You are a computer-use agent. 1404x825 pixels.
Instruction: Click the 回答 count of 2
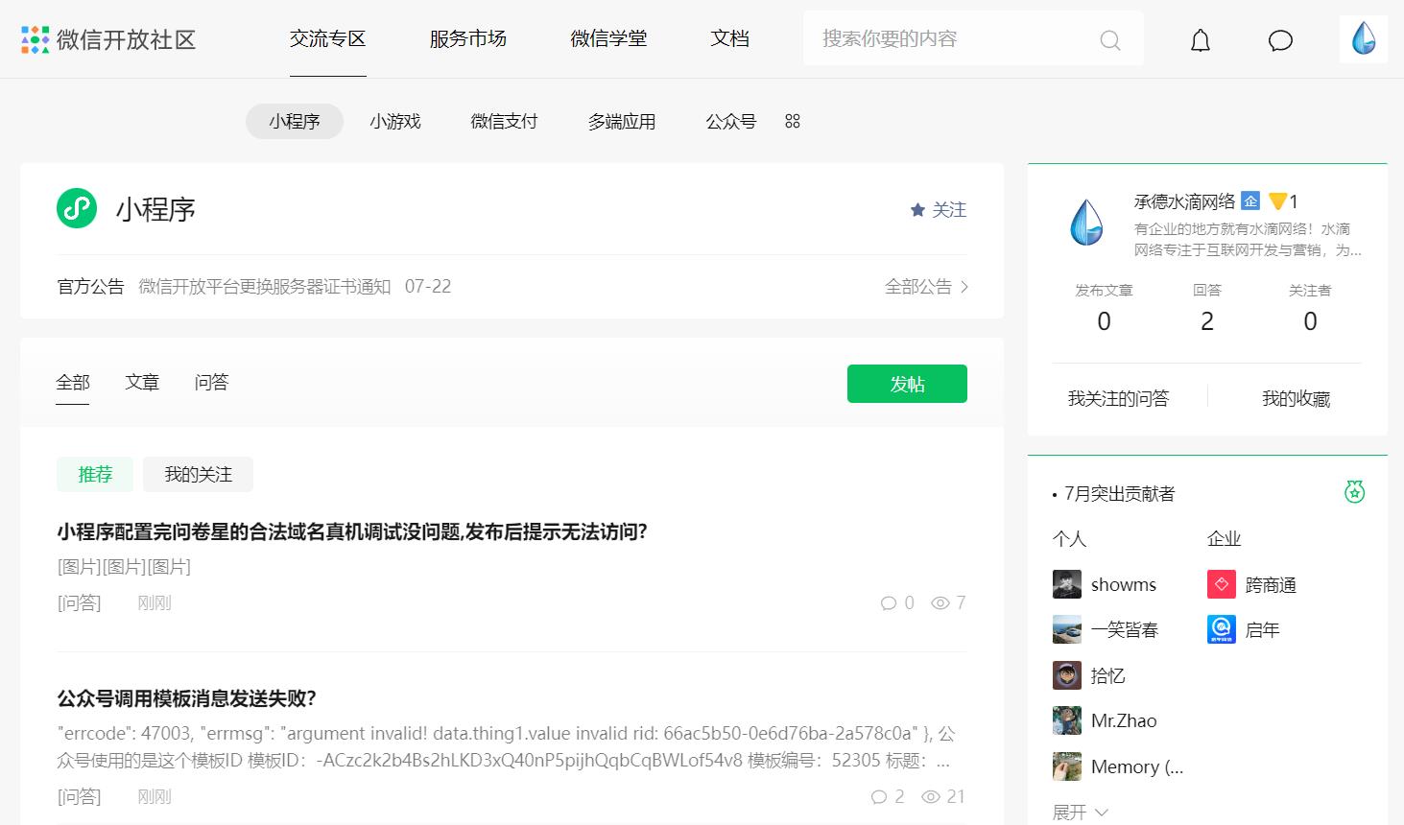coord(1207,321)
